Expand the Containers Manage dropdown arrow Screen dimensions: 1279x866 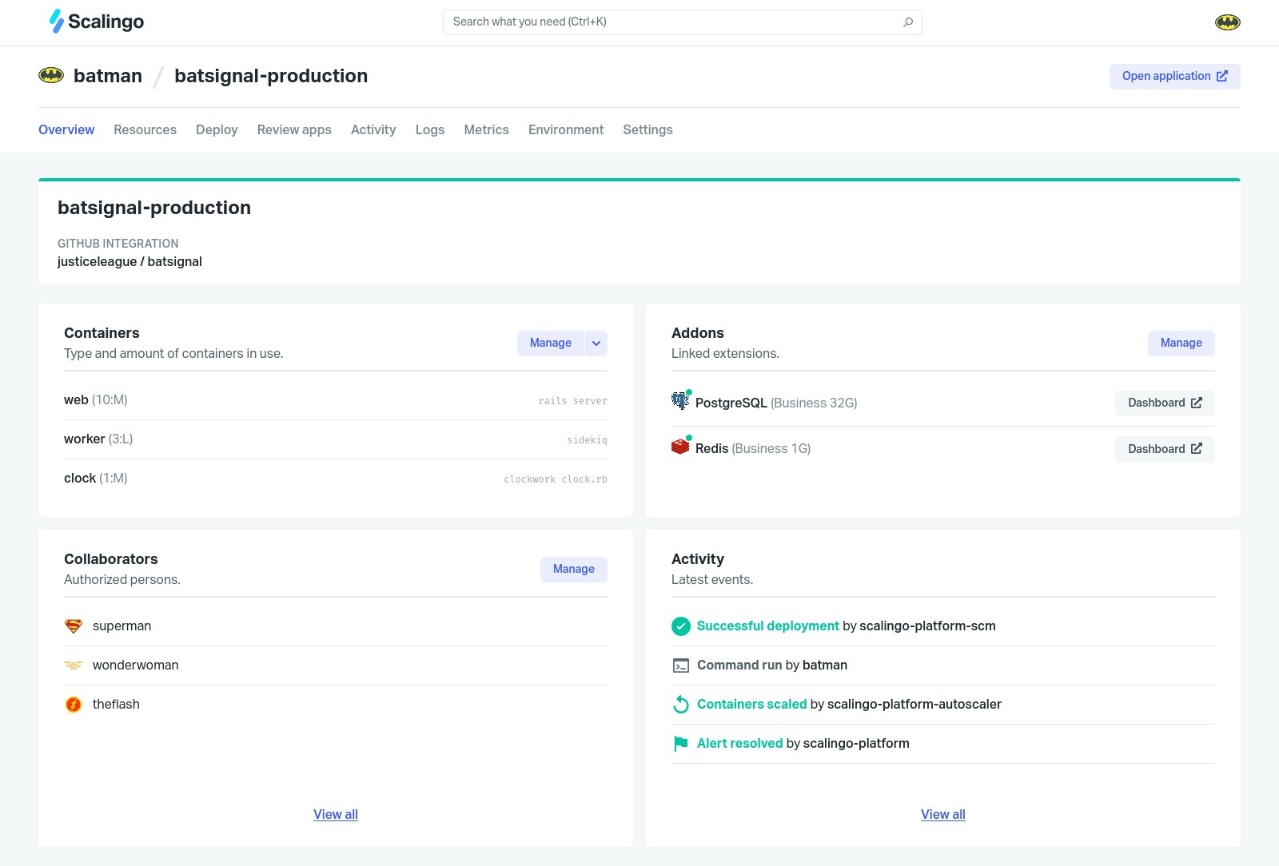pos(596,344)
